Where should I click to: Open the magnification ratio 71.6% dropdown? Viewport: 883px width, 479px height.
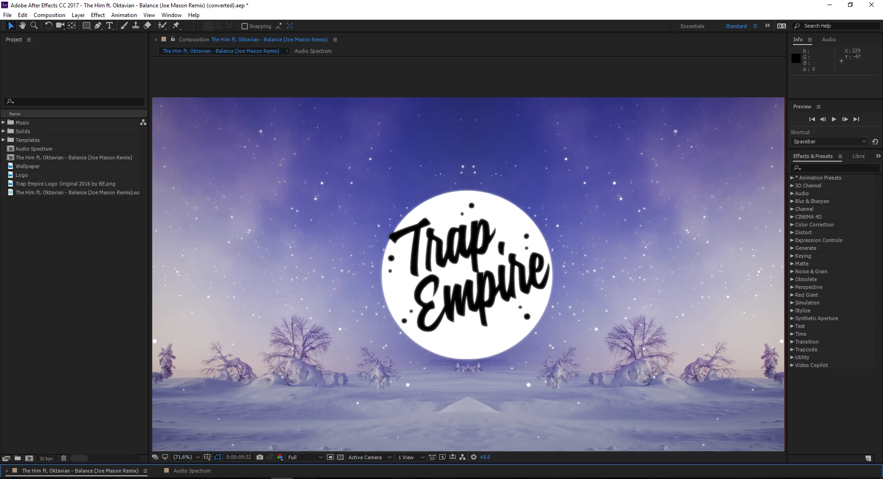point(186,457)
